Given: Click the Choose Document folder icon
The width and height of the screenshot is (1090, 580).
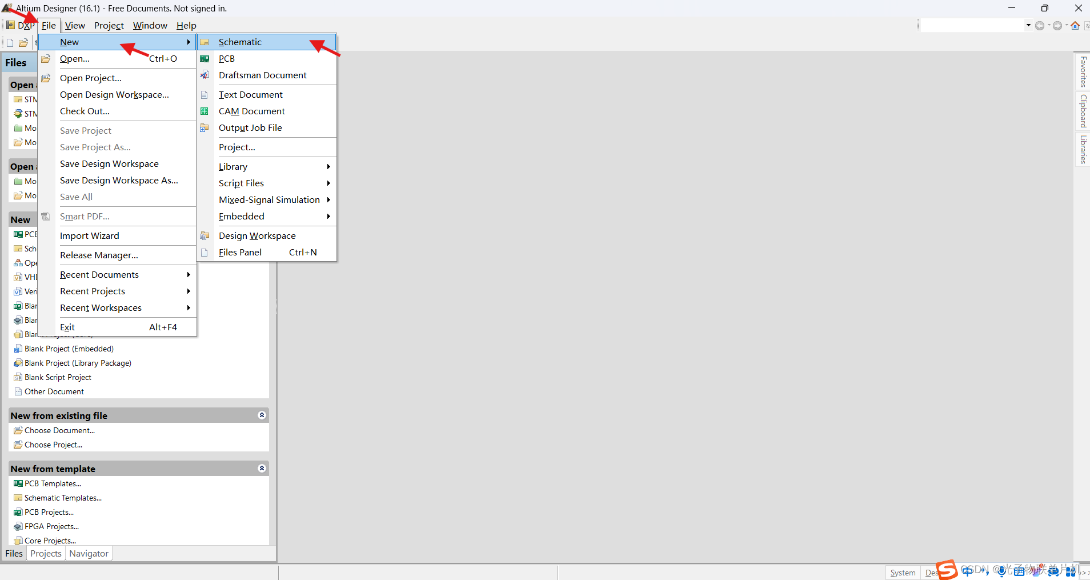Looking at the screenshot, I should (x=18, y=431).
